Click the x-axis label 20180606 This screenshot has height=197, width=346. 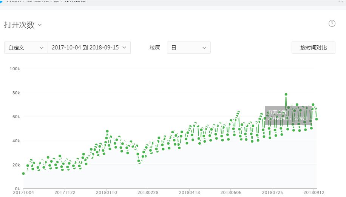coord(231,192)
